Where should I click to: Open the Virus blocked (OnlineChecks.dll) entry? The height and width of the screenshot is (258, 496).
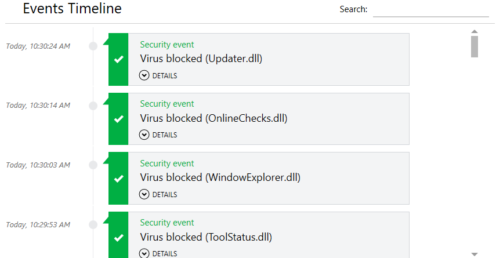(x=213, y=118)
